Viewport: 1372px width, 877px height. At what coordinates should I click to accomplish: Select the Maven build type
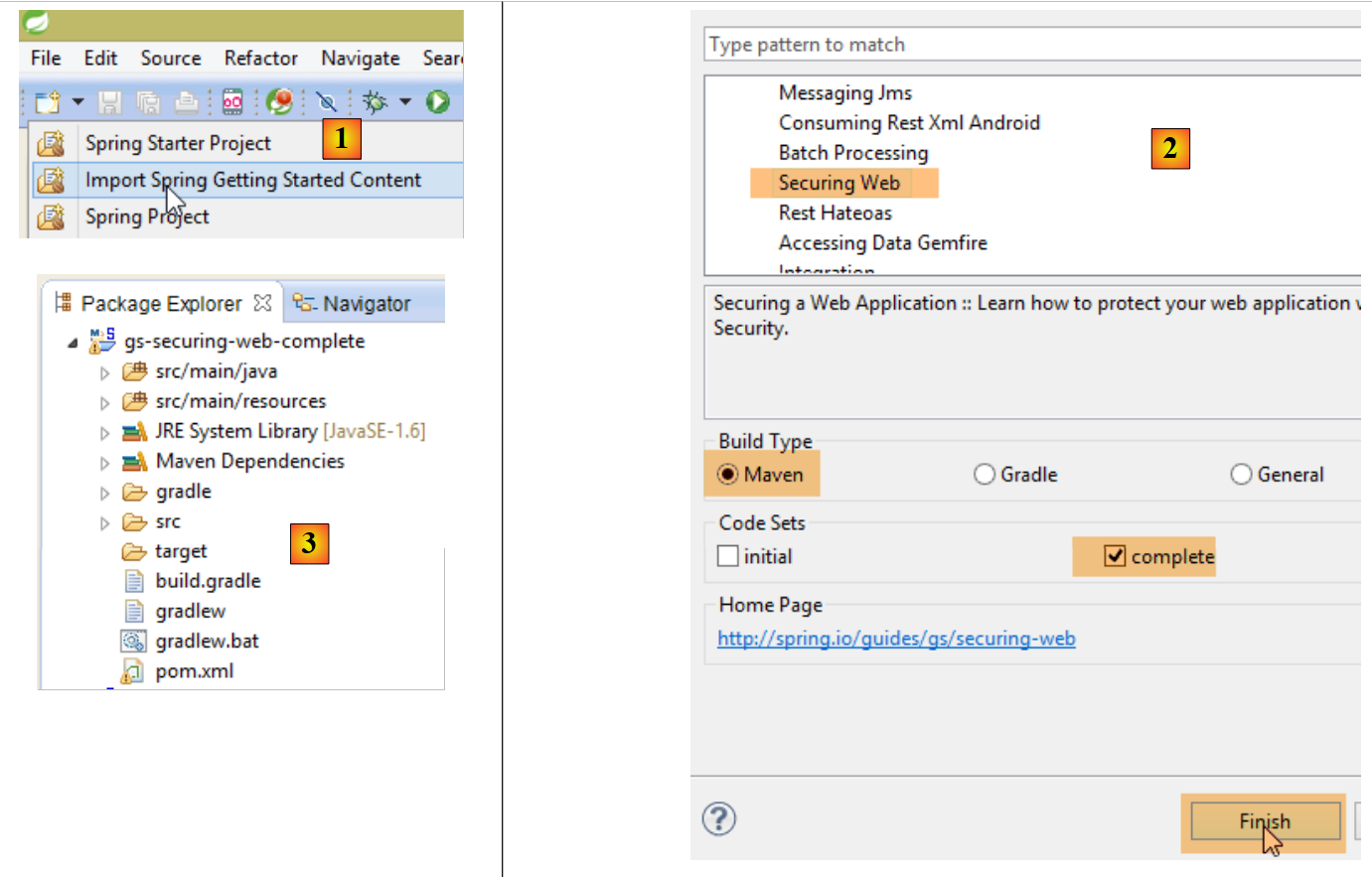coord(728,475)
